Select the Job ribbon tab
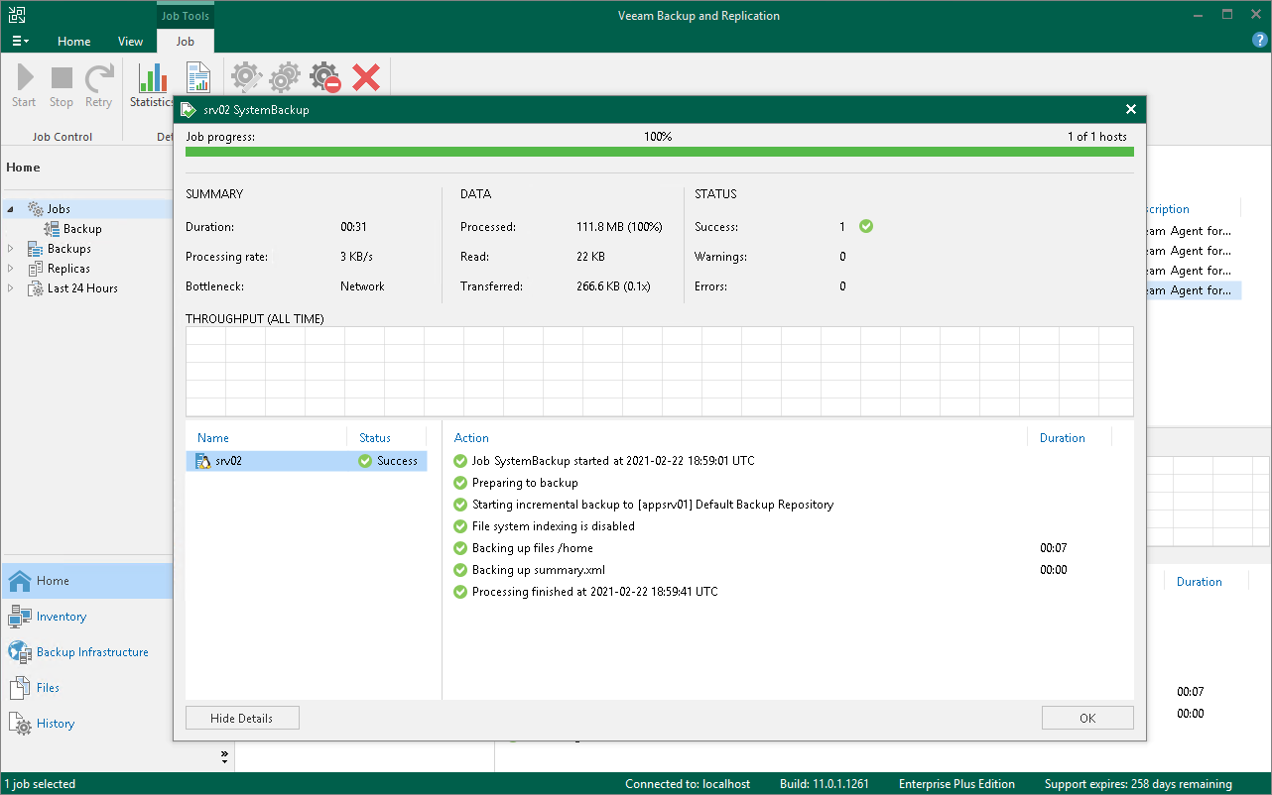Viewport: 1272px width, 795px height. 186,41
